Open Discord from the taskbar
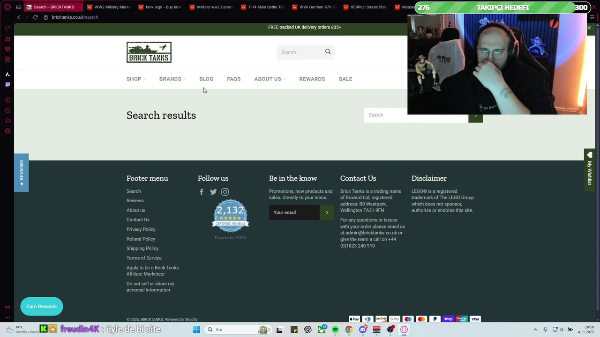This screenshot has width=600, height=337. tap(363, 330)
